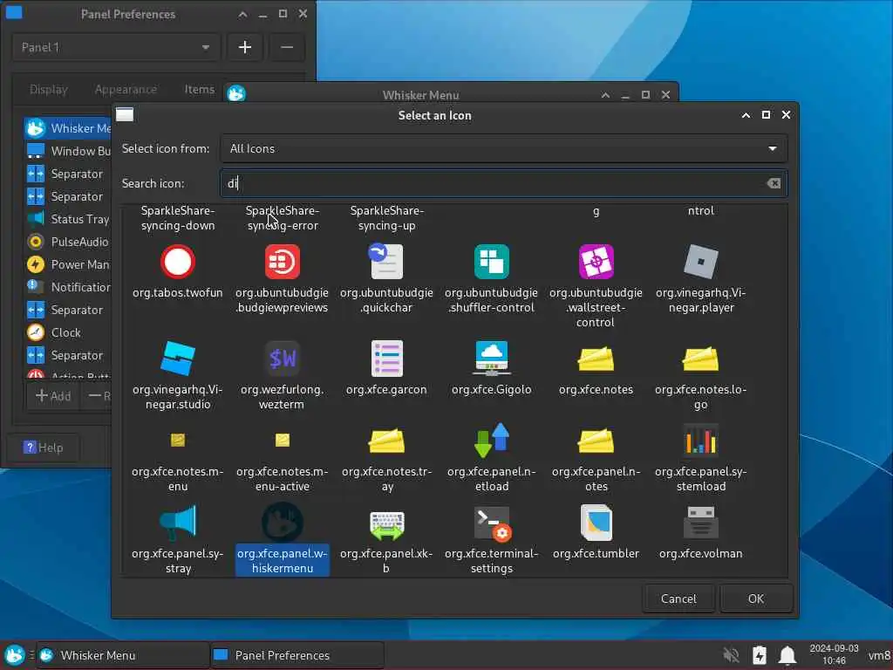Select the org.xfce.notes.menu-active icon
893x670 pixels.
282,441
